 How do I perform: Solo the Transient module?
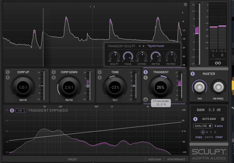pyautogui.click(x=146, y=77)
